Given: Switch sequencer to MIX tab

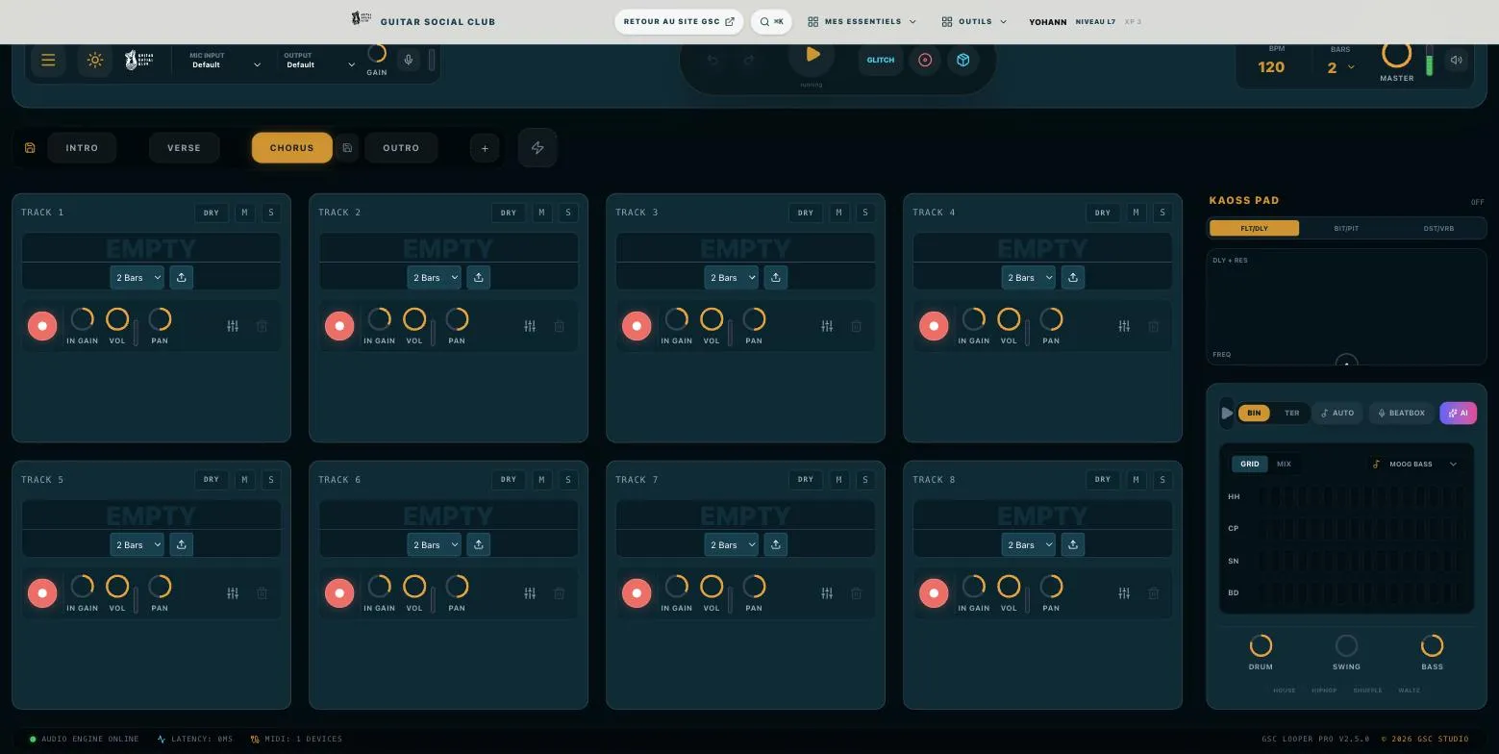Looking at the screenshot, I should point(1284,464).
